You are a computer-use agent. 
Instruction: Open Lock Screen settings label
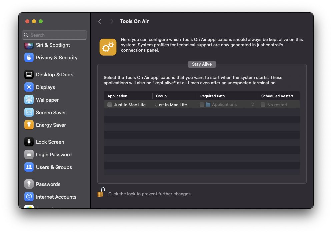click(50, 142)
